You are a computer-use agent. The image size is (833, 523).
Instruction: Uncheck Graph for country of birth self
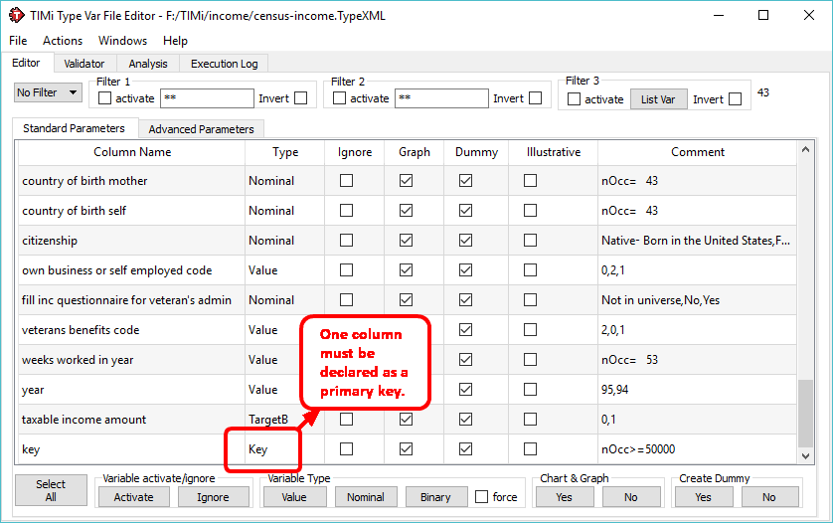[x=406, y=211]
